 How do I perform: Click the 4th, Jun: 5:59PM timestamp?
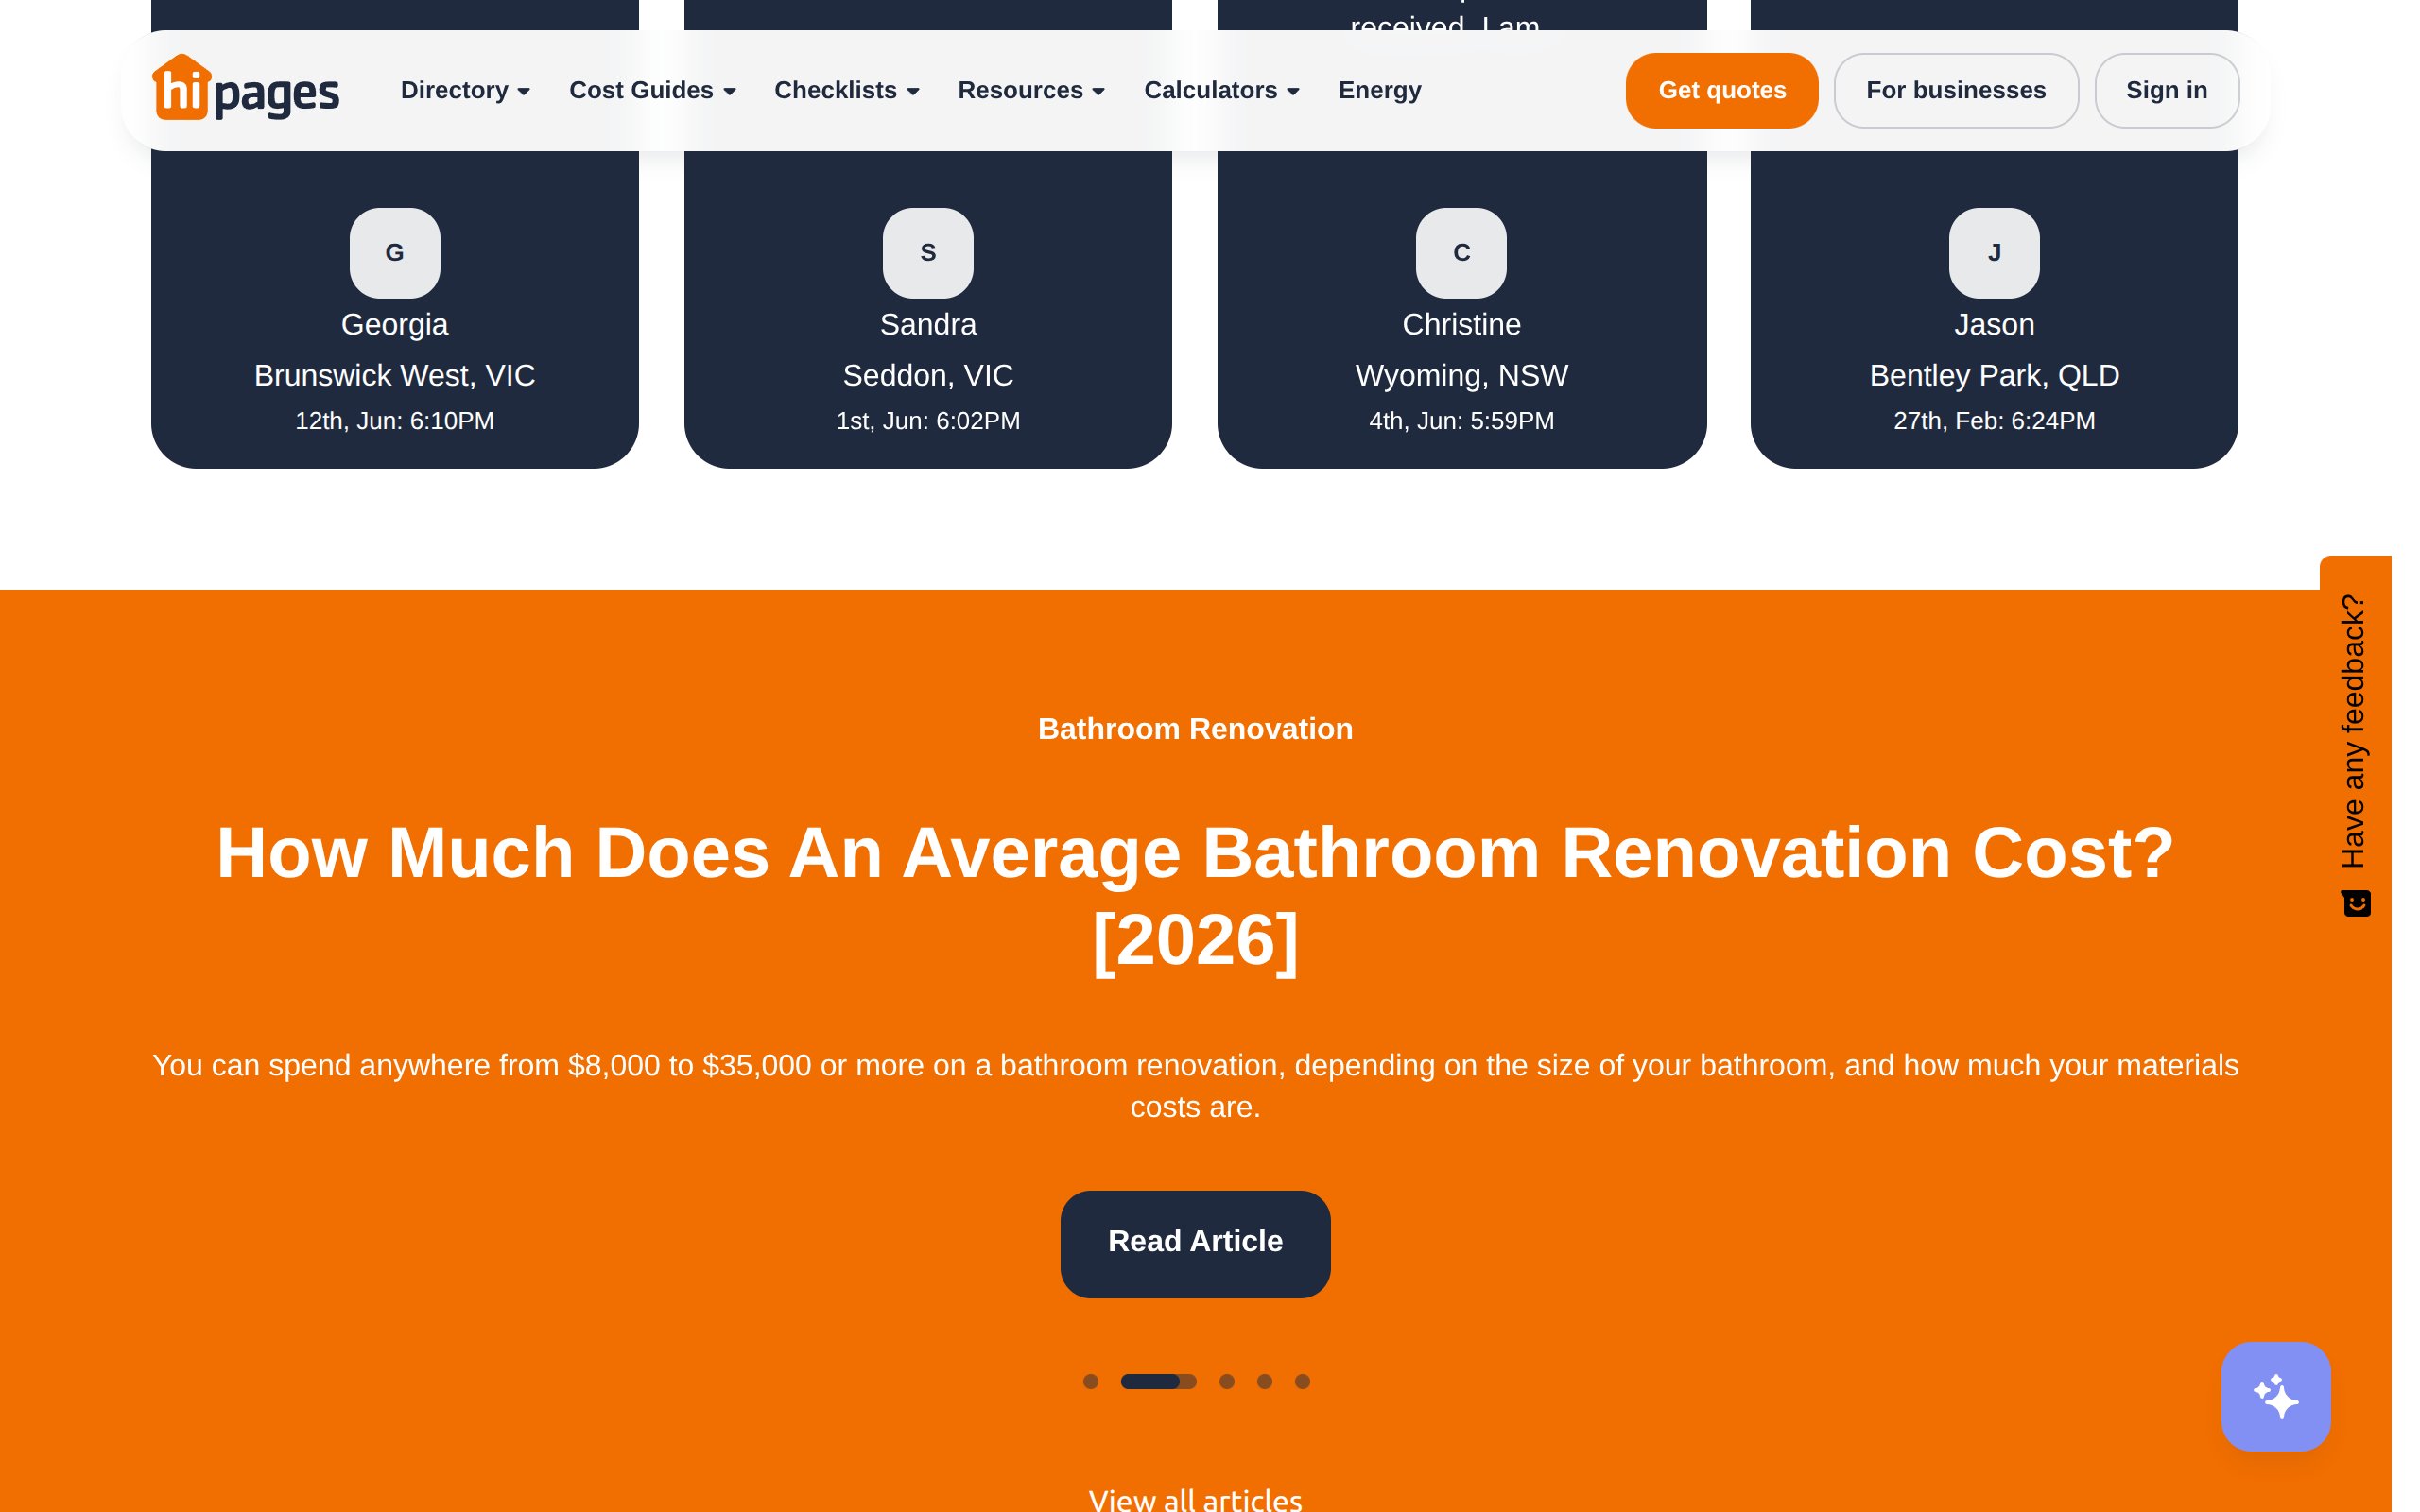[x=1461, y=421]
